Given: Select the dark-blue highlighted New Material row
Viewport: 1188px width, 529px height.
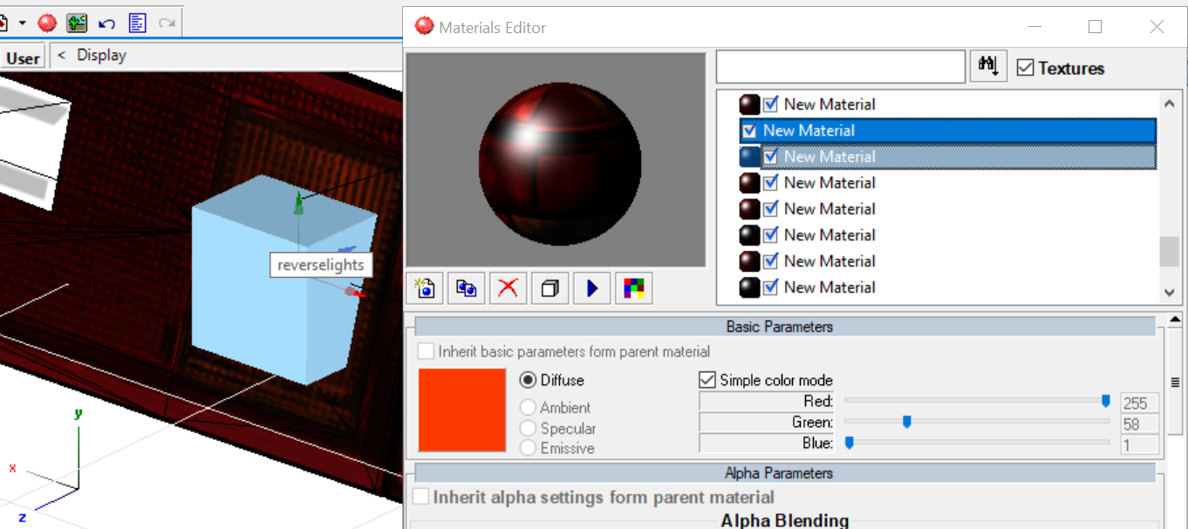Looking at the screenshot, I should coord(948,131).
